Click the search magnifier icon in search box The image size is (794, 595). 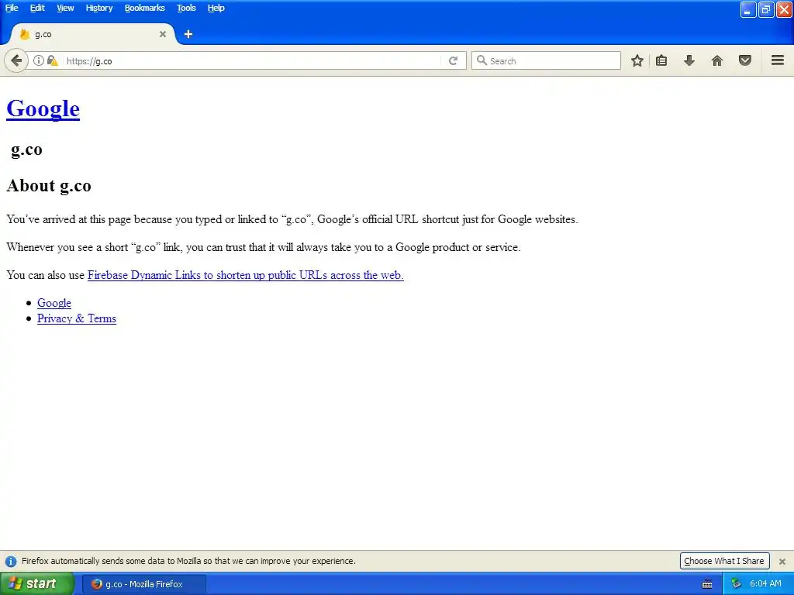click(x=482, y=60)
